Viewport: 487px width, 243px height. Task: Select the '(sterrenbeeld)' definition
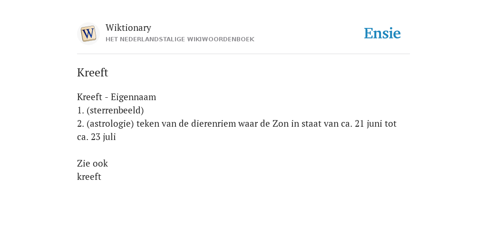pos(115,110)
